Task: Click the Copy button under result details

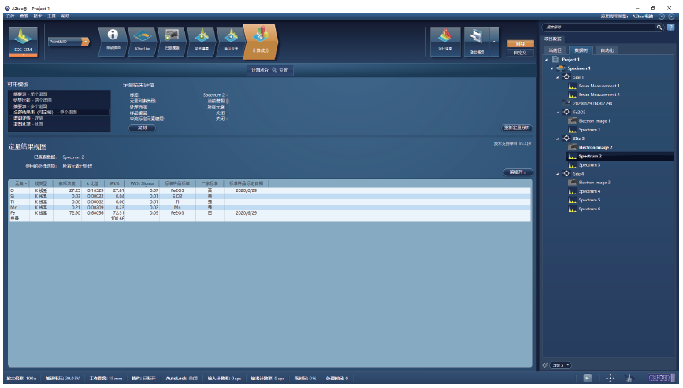Action: pyautogui.click(x=142, y=127)
